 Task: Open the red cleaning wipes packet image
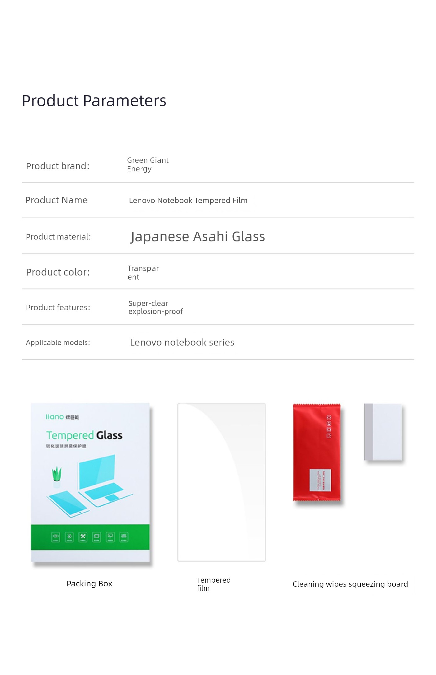tap(317, 452)
